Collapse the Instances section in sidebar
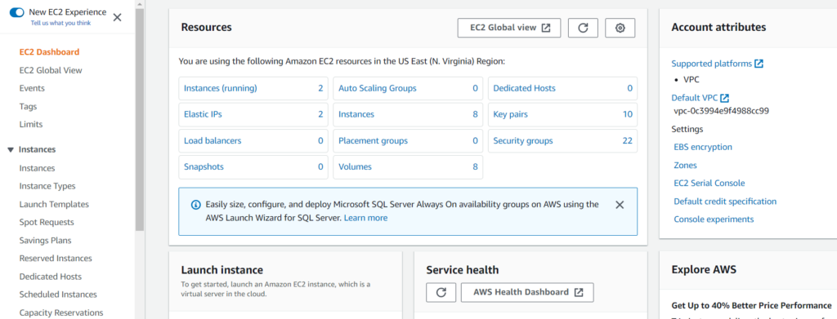The image size is (837, 319). (x=10, y=150)
